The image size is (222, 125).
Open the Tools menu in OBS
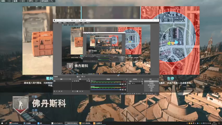point(83,23)
